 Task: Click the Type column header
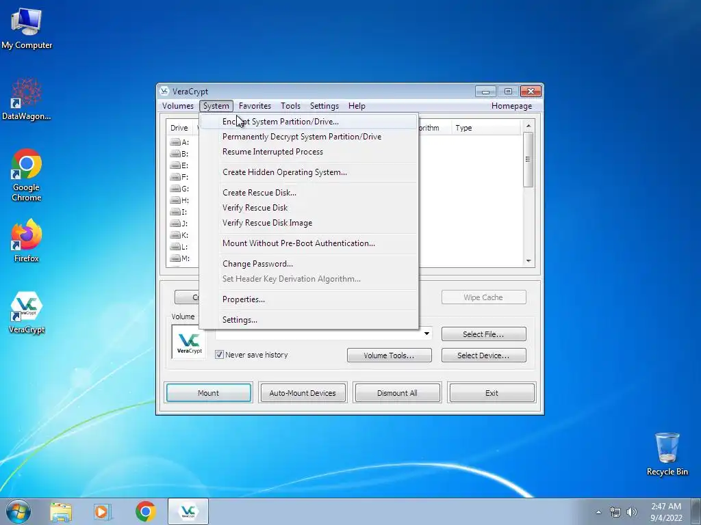tap(487, 128)
